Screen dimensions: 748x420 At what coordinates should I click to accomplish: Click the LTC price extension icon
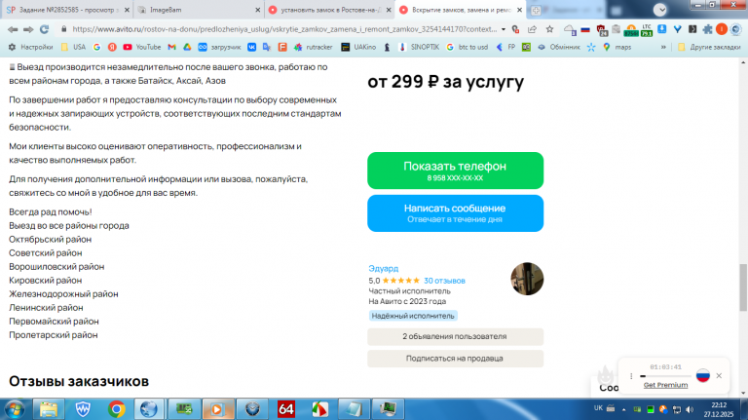[x=647, y=29]
